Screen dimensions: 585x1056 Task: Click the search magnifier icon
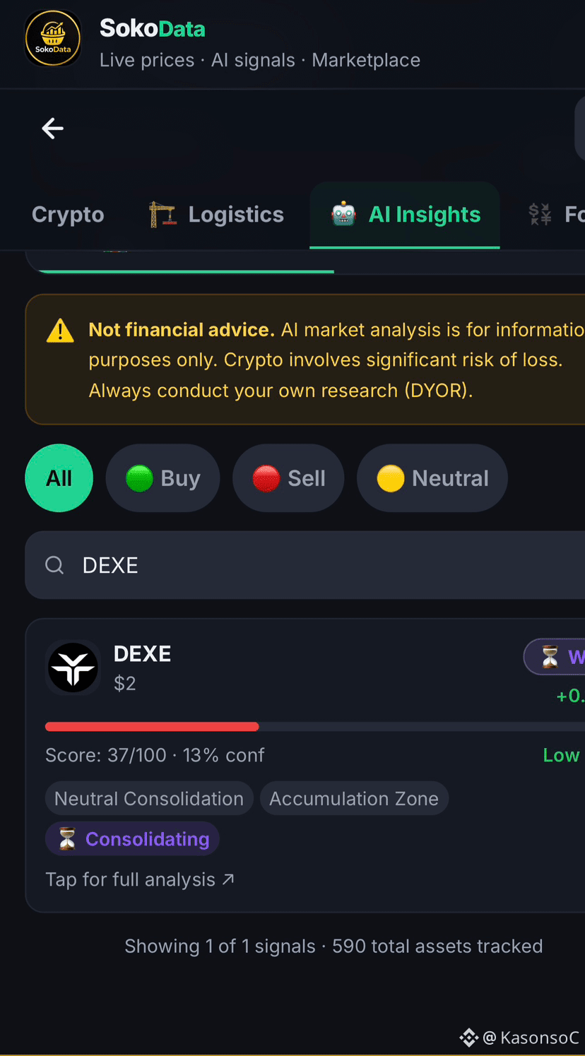click(x=54, y=565)
